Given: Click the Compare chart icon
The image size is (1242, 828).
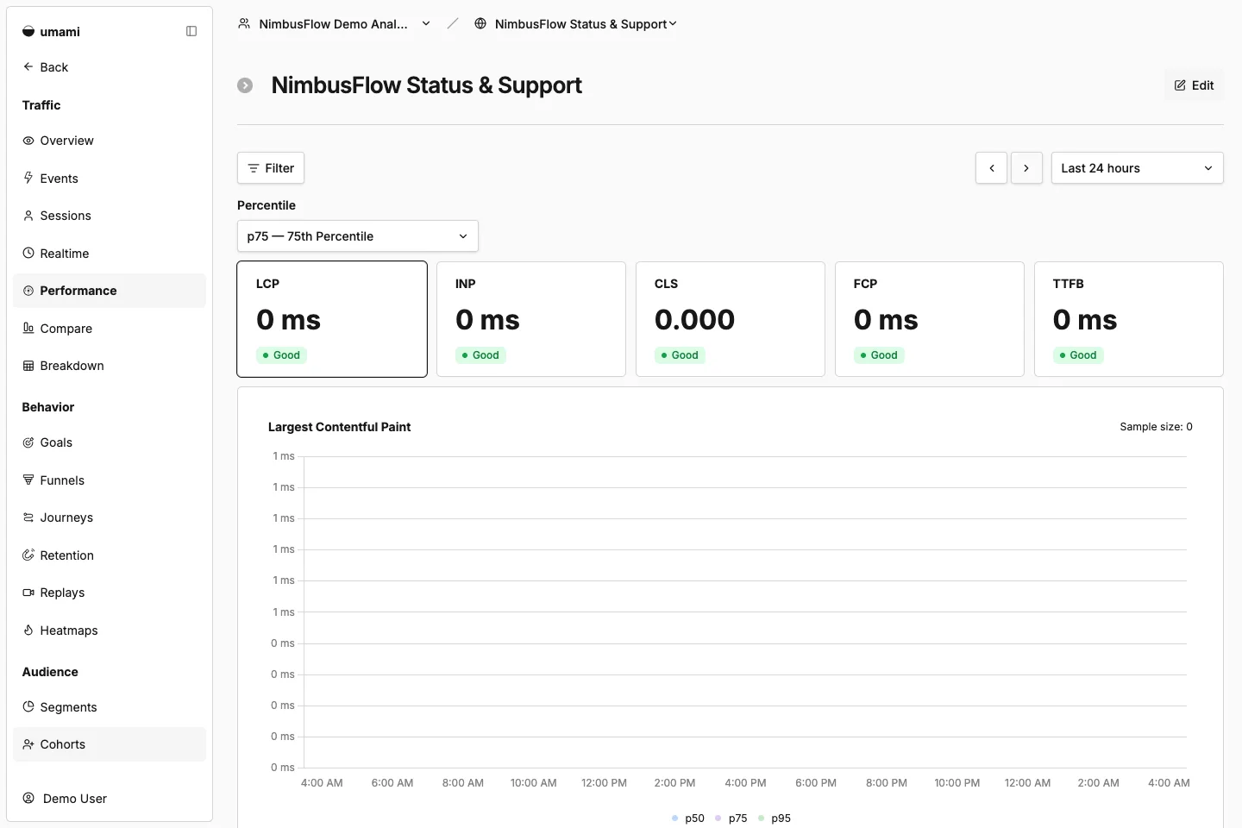Looking at the screenshot, I should coord(28,328).
